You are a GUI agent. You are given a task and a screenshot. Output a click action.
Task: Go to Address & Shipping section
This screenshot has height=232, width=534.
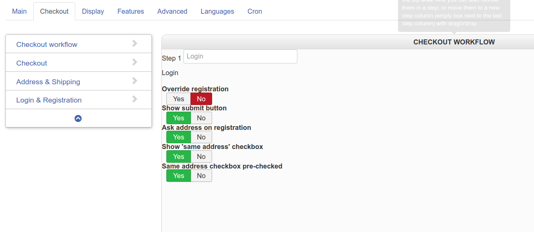(48, 82)
